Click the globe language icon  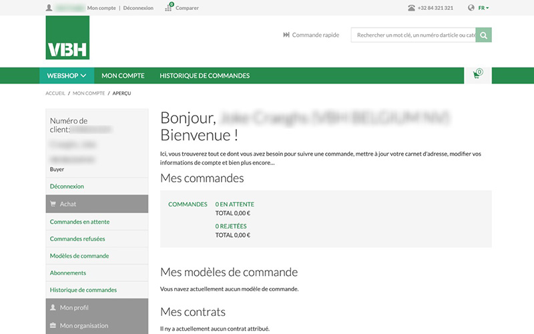pos(471,8)
